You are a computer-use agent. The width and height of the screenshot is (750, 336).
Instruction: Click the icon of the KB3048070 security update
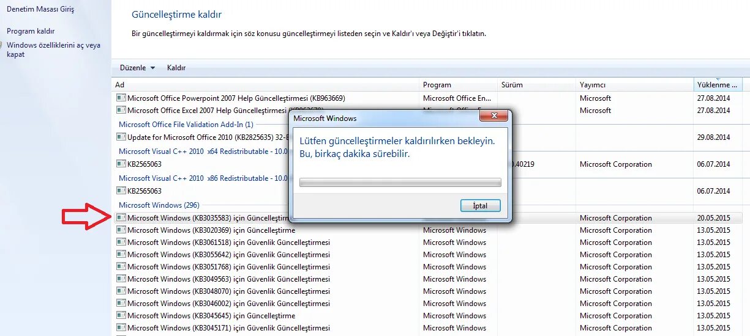coord(121,291)
